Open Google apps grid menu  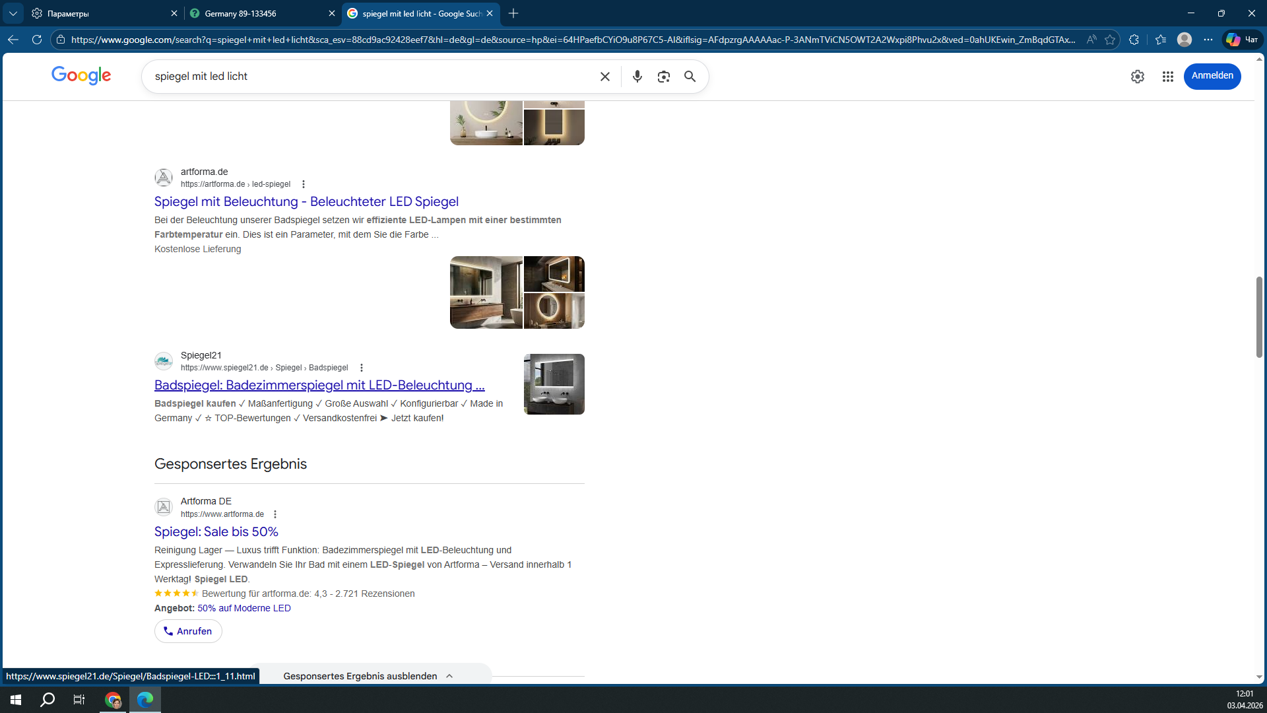pyautogui.click(x=1167, y=77)
